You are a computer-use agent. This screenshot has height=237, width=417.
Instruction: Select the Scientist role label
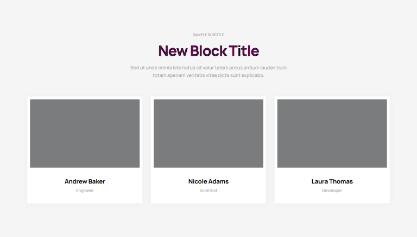click(208, 190)
